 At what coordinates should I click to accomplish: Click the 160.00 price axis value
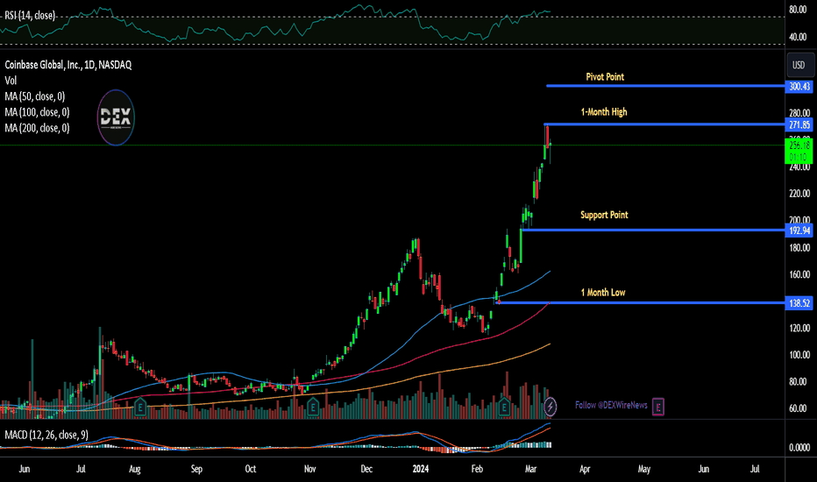click(799, 274)
